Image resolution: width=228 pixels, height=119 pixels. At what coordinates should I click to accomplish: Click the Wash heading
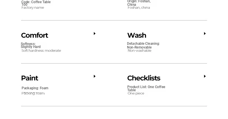click(137, 35)
